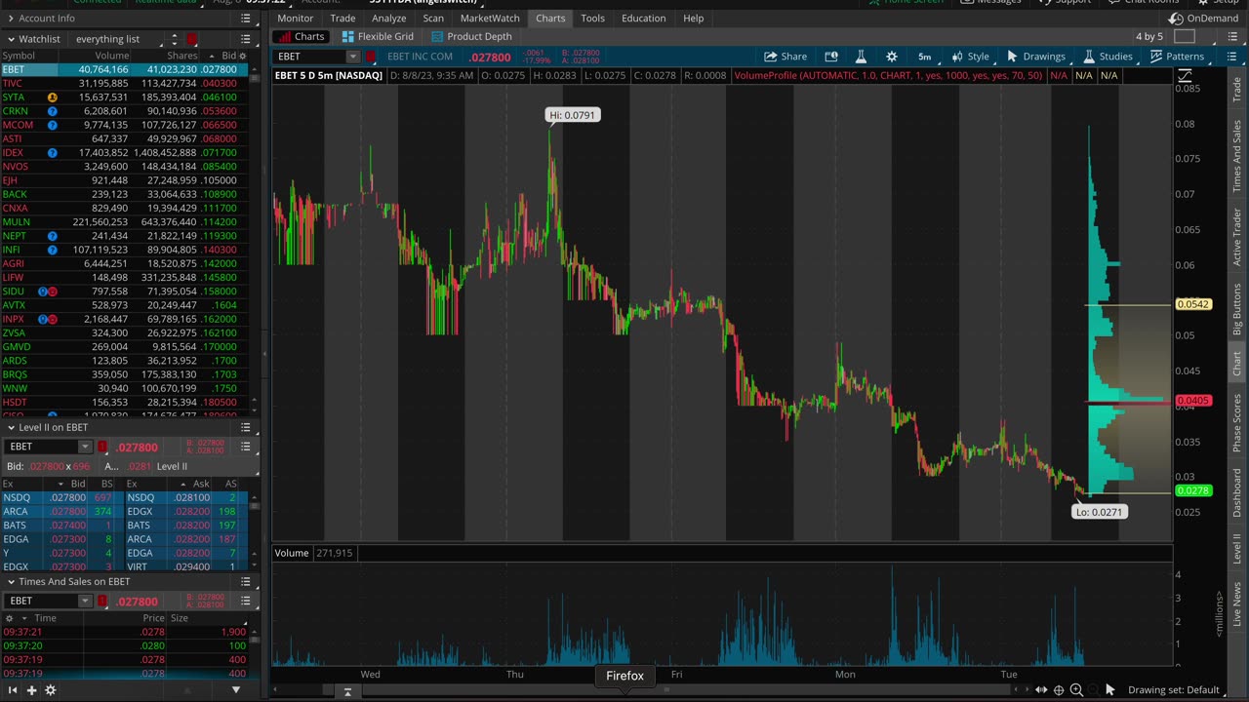Select the Product Depth subtab

coord(471,37)
